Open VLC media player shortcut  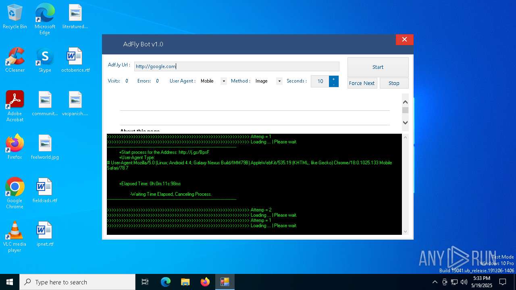pos(15,237)
